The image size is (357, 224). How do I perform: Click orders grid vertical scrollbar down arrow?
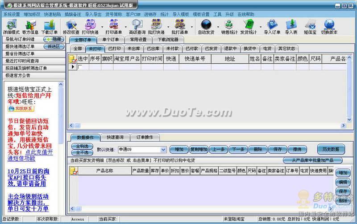[349, 119]
